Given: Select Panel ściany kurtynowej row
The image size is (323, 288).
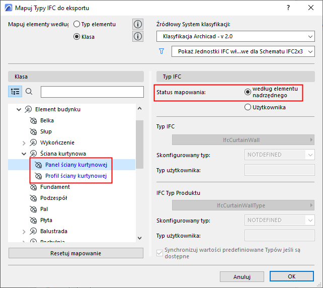Looking at the screenshot, I should point(71,165).
